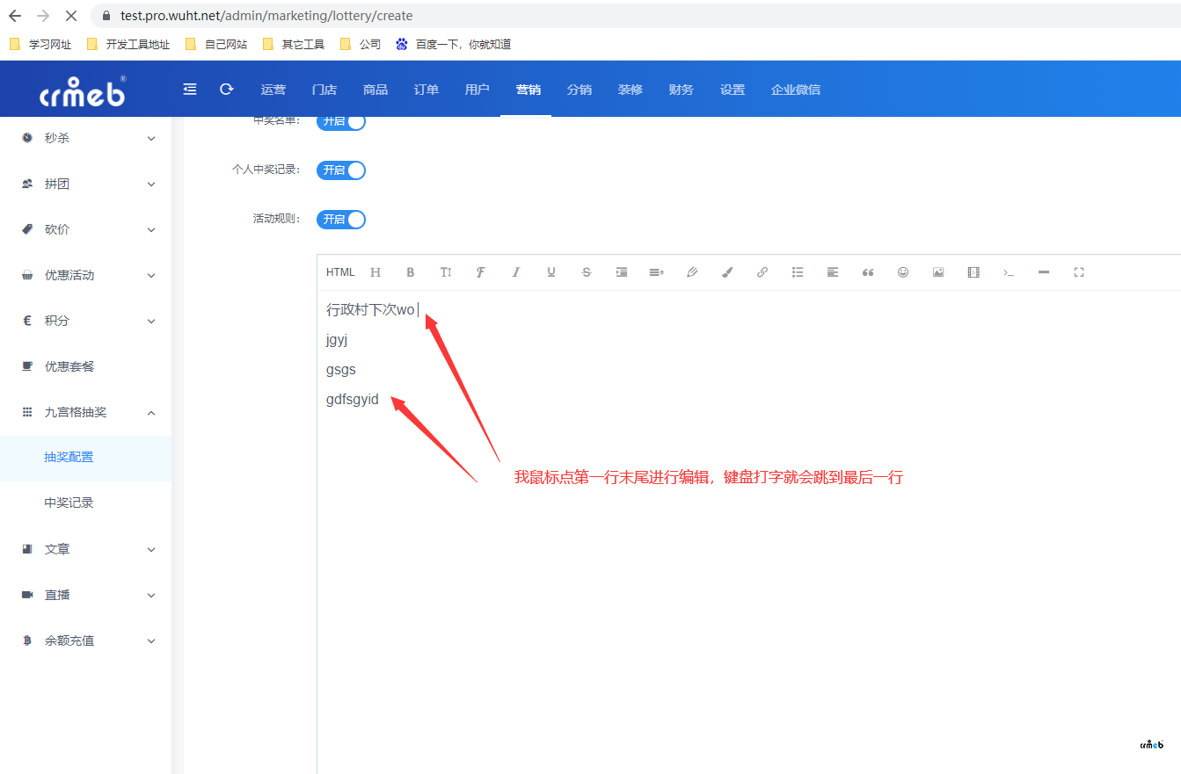This screenshot has width=1181, height=774.
Task: Open the text color pen tool
Action: (692, 272)
